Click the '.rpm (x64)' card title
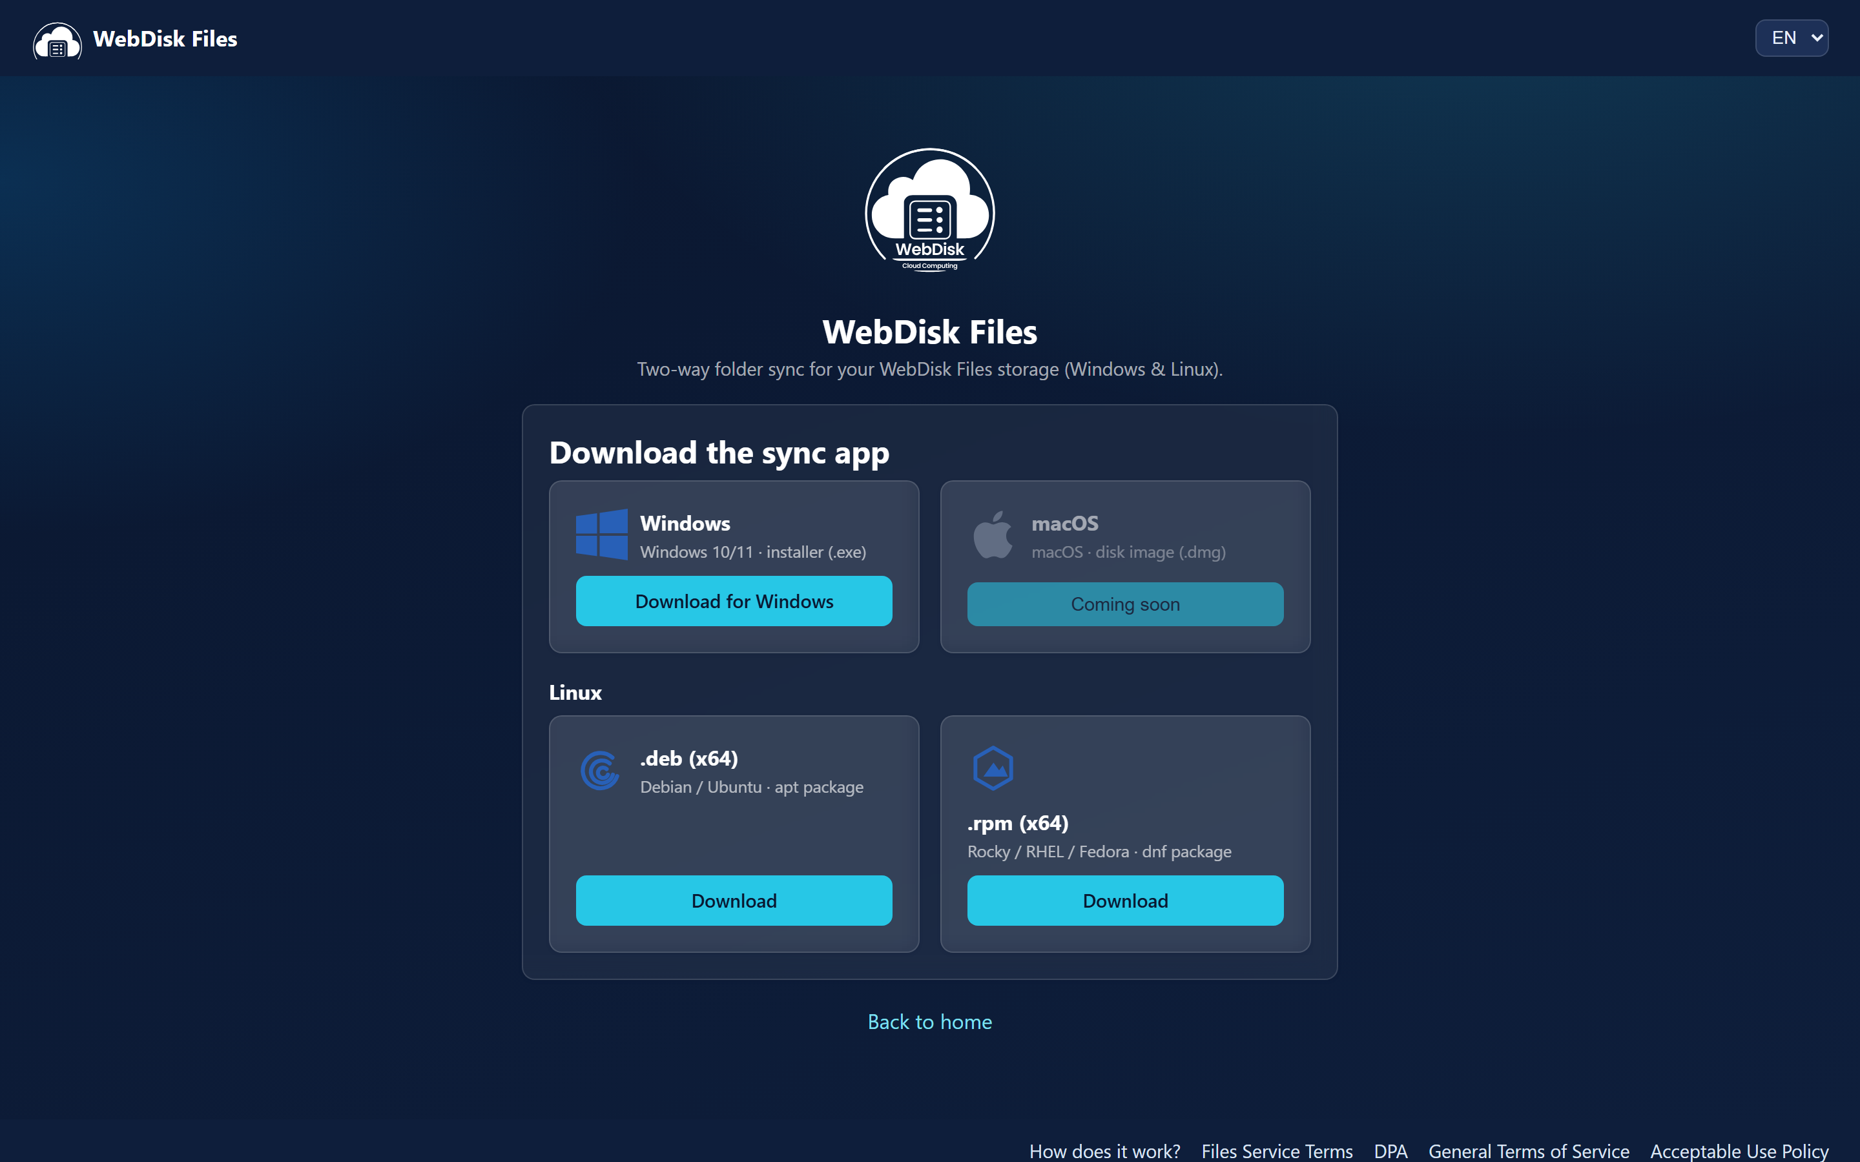 pos(1018,823)
